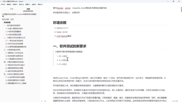Open outline item 1.1 从接入模型到AI软件
182x102 pixels.
pyautogui.click(x=14, y=28)
